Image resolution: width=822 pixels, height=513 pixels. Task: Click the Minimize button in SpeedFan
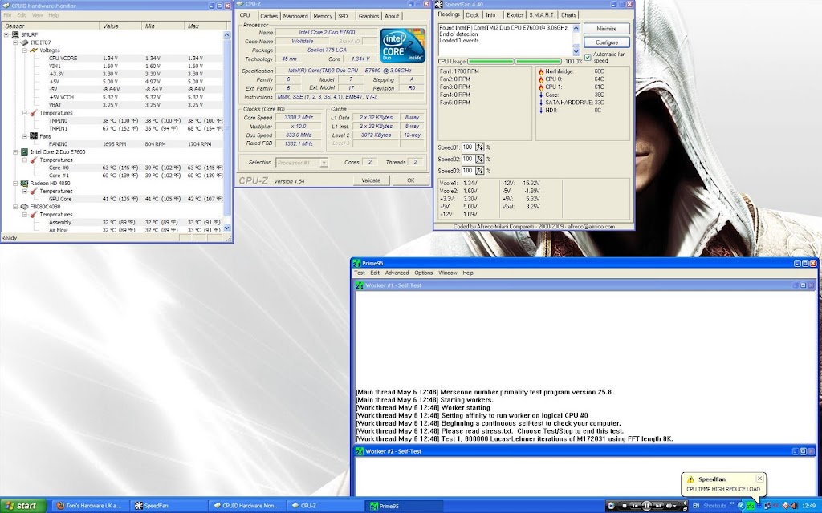tap(607, 29)
